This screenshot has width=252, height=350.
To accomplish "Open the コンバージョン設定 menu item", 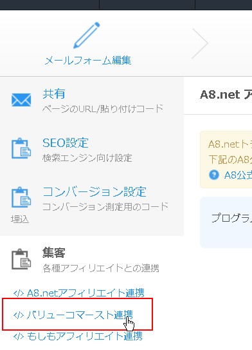I will (94, 192).
